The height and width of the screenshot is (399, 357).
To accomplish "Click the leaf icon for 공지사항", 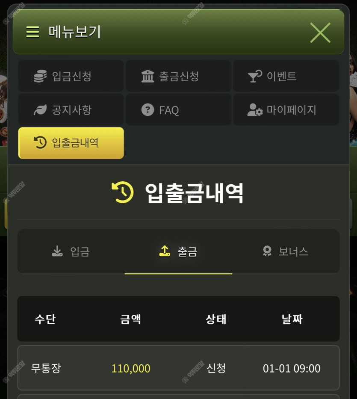I will pos(40,110).
